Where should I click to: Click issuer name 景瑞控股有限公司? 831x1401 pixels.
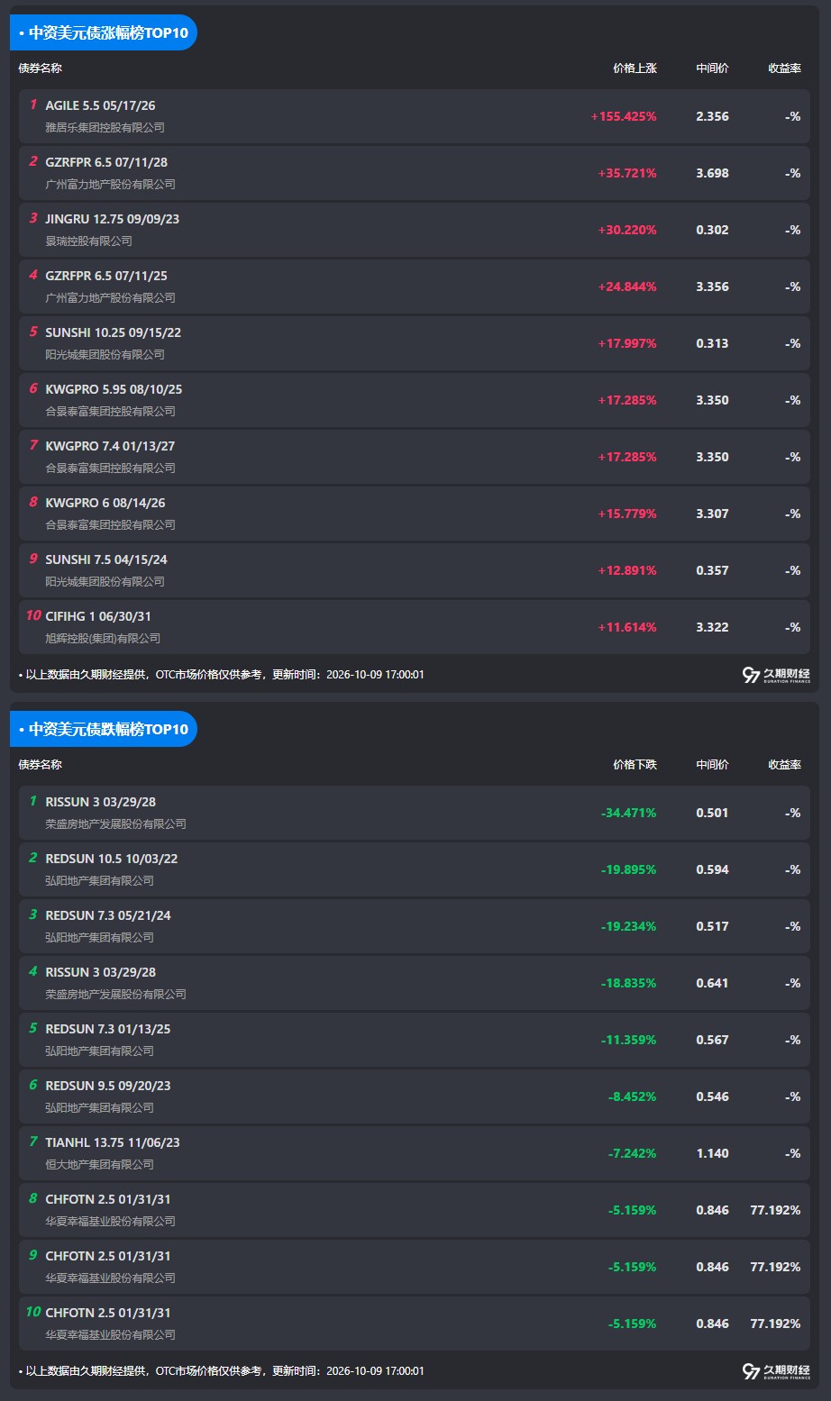pyautogui.click(x=89, y=241)
